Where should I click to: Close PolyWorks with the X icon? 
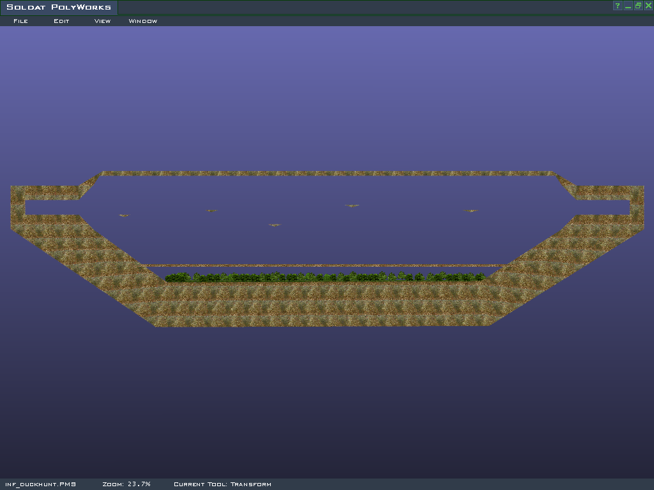(x=648, y=6)
